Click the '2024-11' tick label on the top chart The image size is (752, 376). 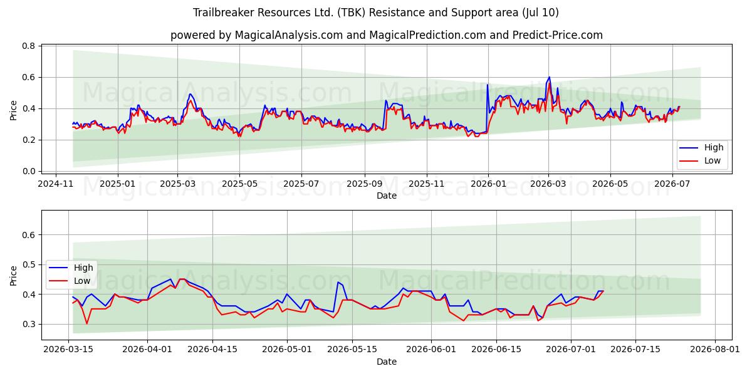pos(56,184)
